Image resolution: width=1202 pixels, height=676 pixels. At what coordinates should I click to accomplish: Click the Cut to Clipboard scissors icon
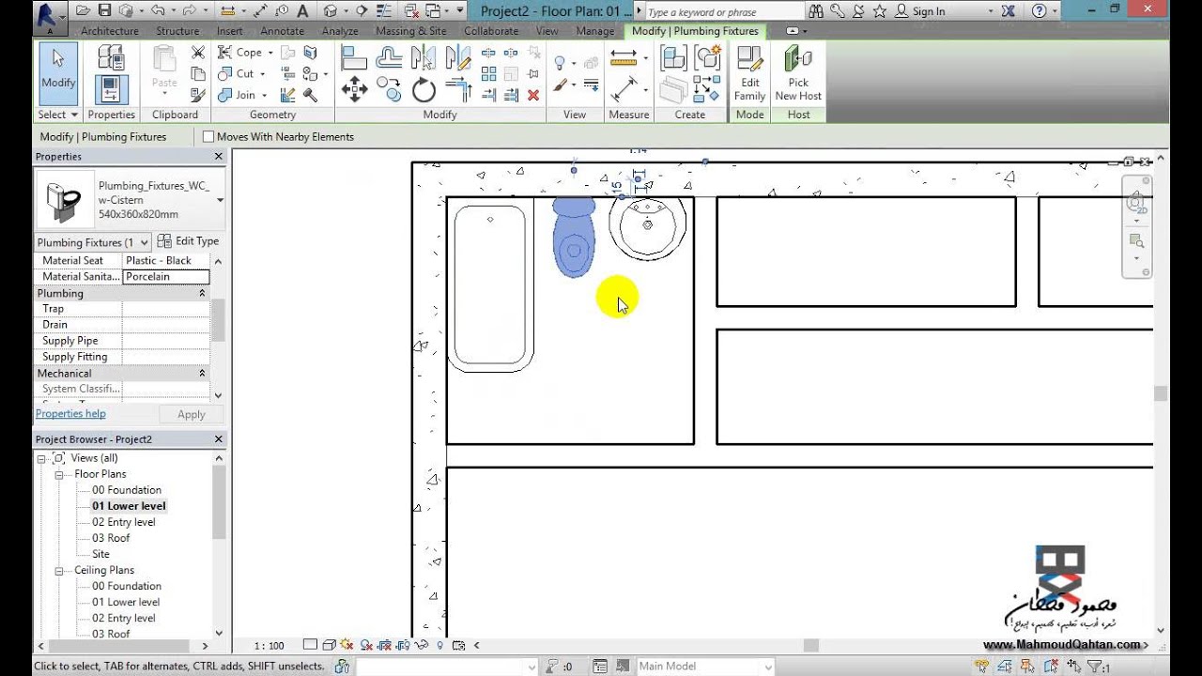point(198,53)
